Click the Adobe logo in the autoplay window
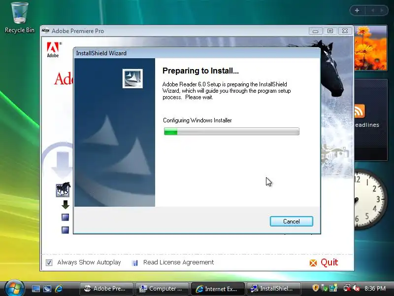Image resolution: width=394 pixels, height=296 pixels. [x=53, y=50]
